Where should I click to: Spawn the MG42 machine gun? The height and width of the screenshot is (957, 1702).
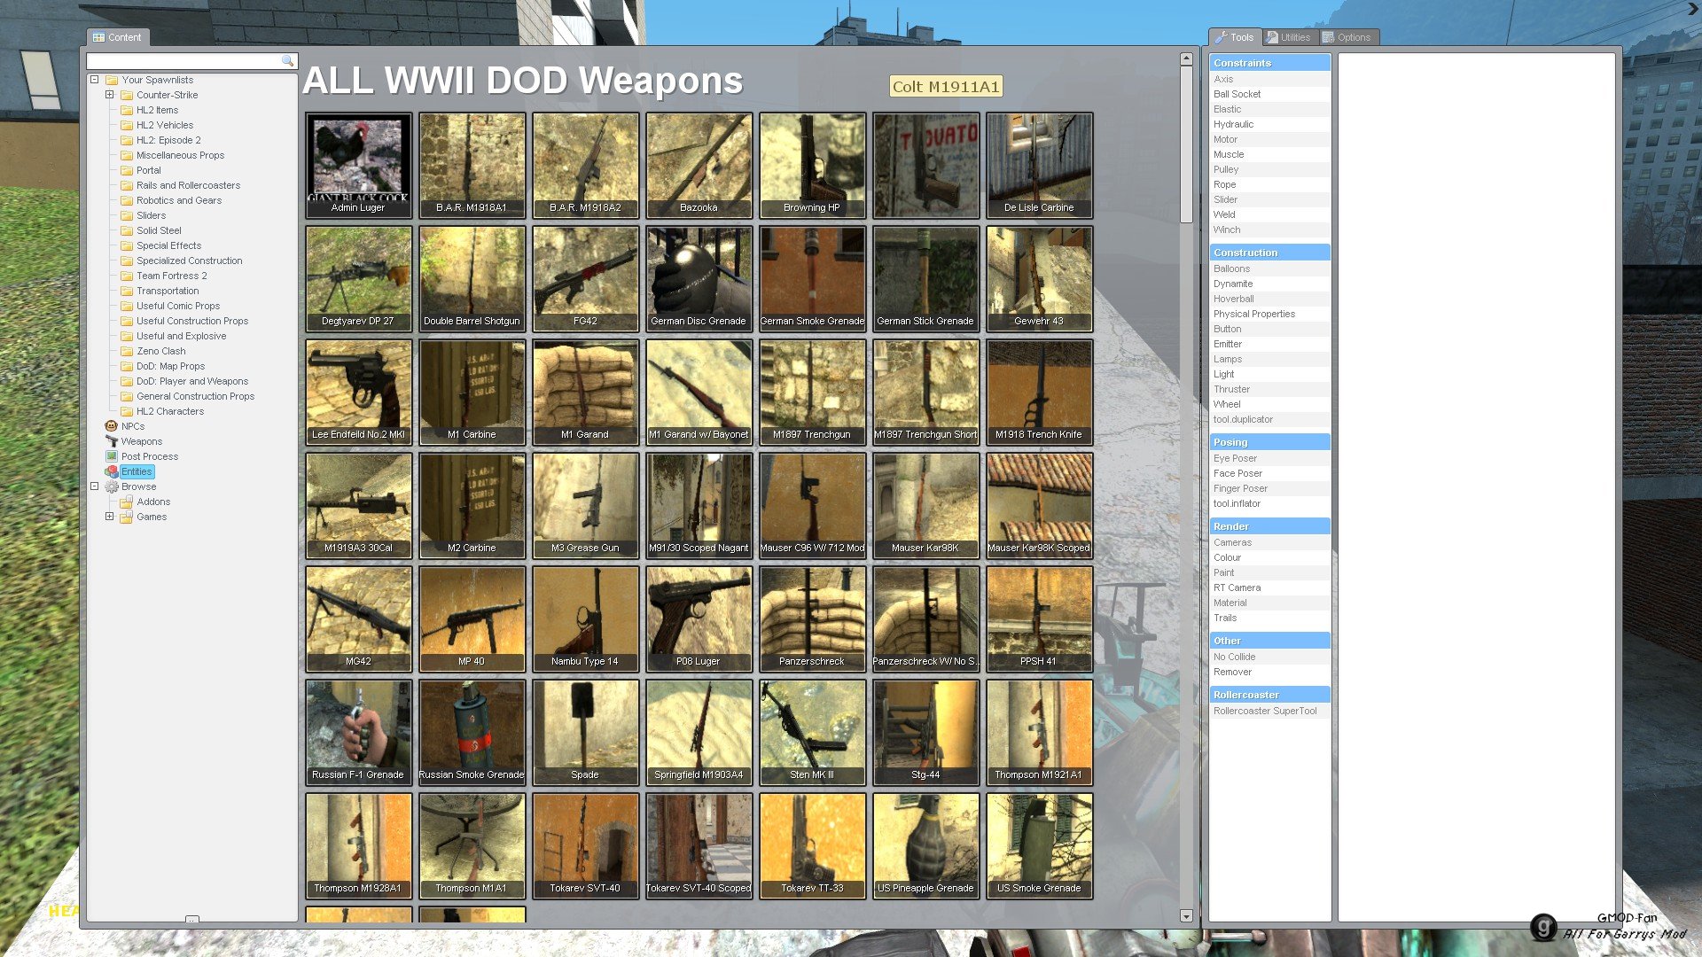358,619
